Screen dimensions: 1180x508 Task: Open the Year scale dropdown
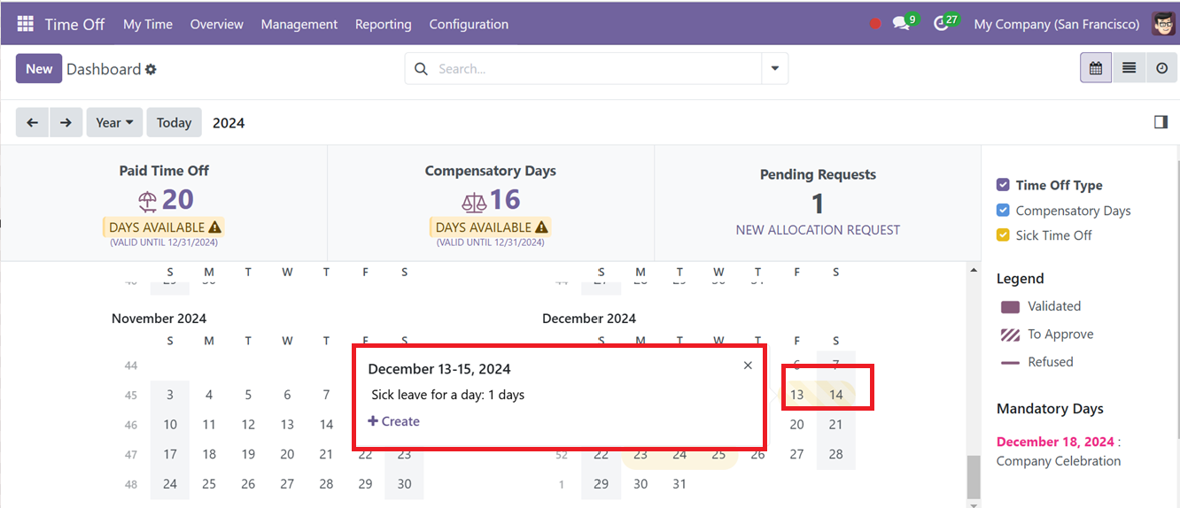tap(115, 122)
